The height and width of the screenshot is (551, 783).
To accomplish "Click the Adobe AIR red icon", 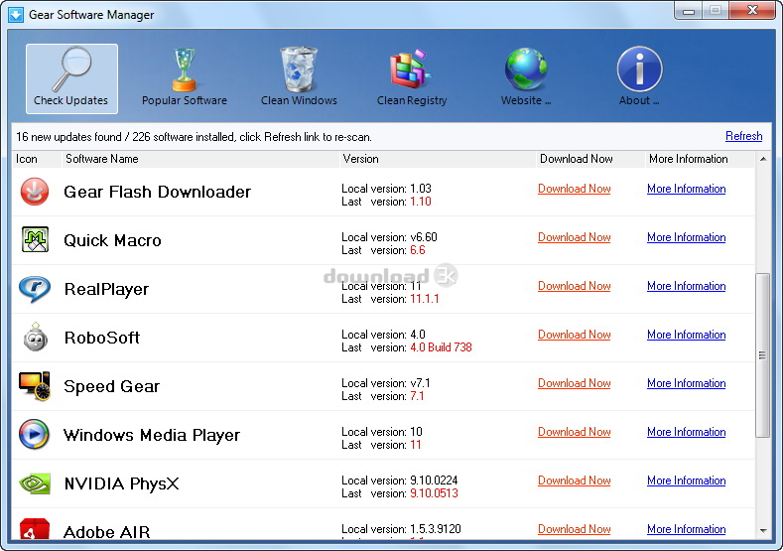I will pos(35,529).
